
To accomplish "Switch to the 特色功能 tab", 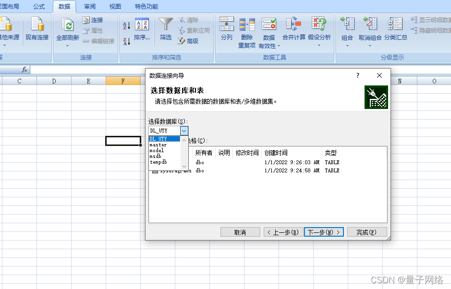I will (x=146, y=6).
